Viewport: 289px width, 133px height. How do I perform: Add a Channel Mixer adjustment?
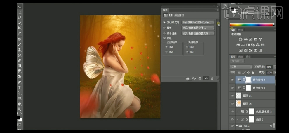click(x=258, y=45)
